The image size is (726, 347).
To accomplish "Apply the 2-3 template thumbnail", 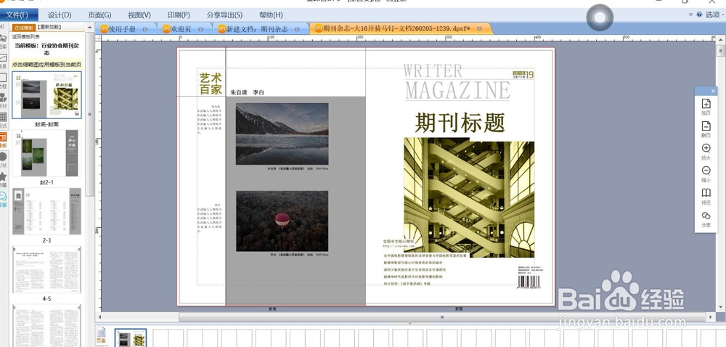I will pyautogui.click(x=46, y=211).
